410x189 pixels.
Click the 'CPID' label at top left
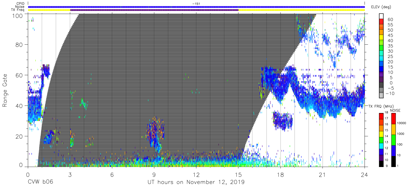(x=21, y=4)
